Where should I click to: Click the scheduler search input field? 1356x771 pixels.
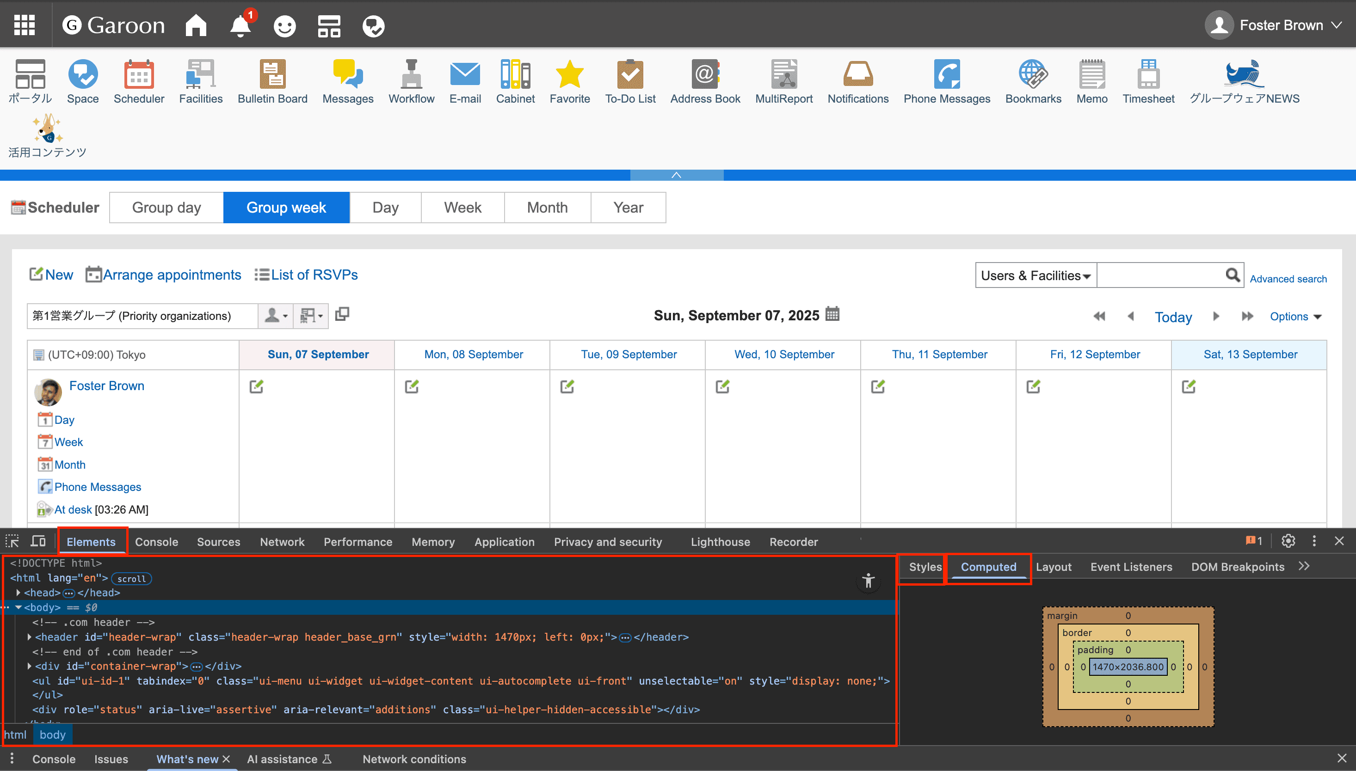[x=1160, y=275]
